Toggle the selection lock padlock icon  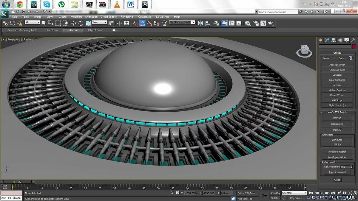pos(172,193)
